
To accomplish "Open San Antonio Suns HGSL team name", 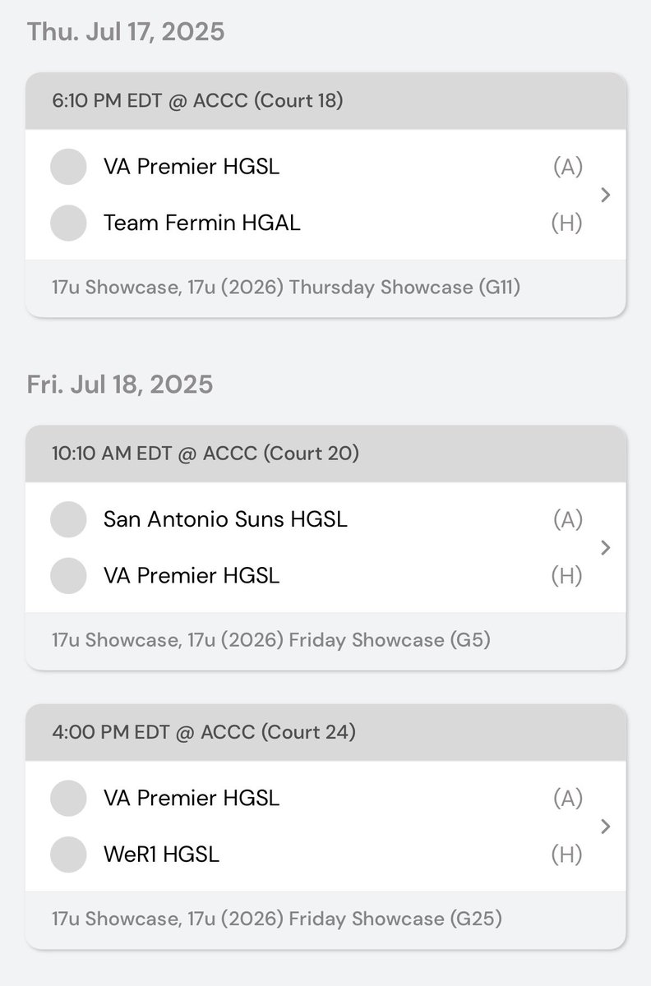I will (225, 519).
